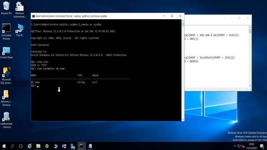Open the Windows Start menu
Screen dimensions: 267x150
pyautogui.click(x=4, y=146)
